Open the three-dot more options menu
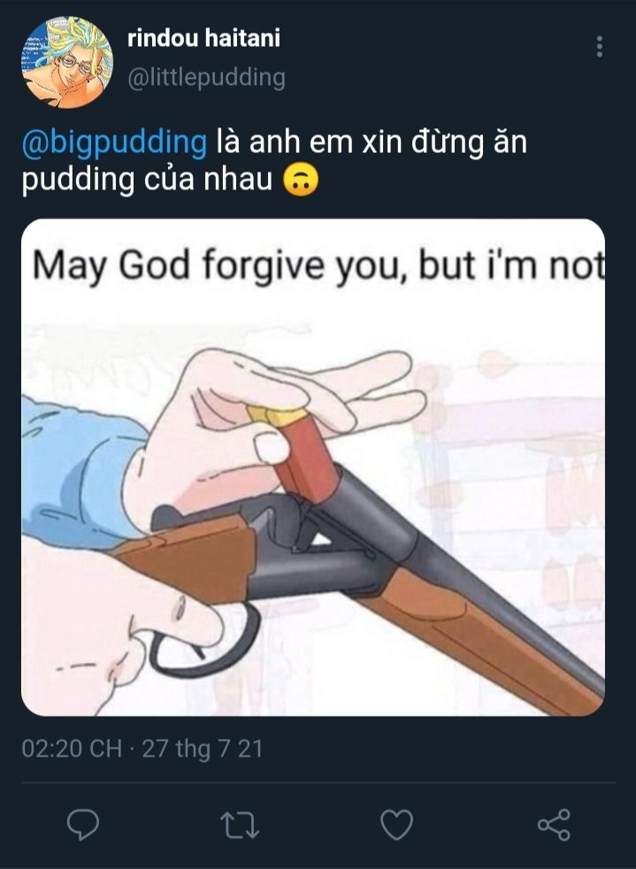Viewport: 636px width, 869px height. pos(600,47)
